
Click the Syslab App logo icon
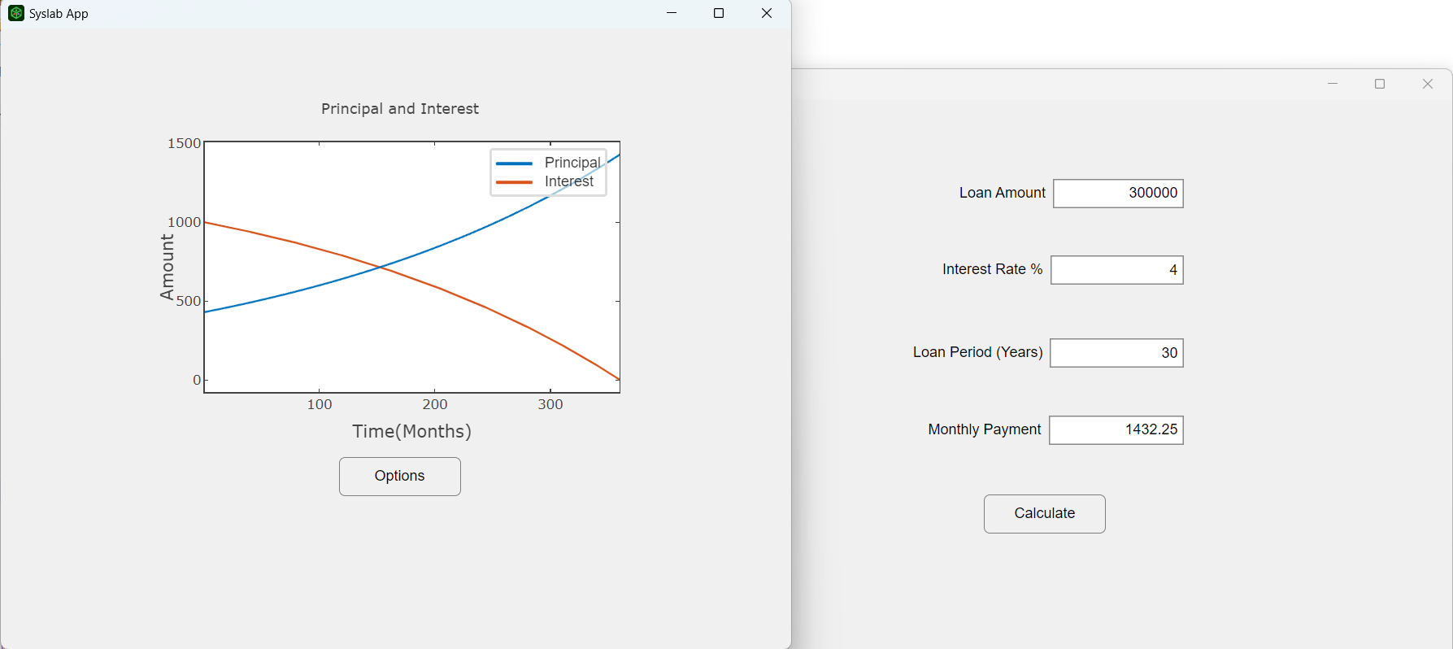(x=15, y=13)
